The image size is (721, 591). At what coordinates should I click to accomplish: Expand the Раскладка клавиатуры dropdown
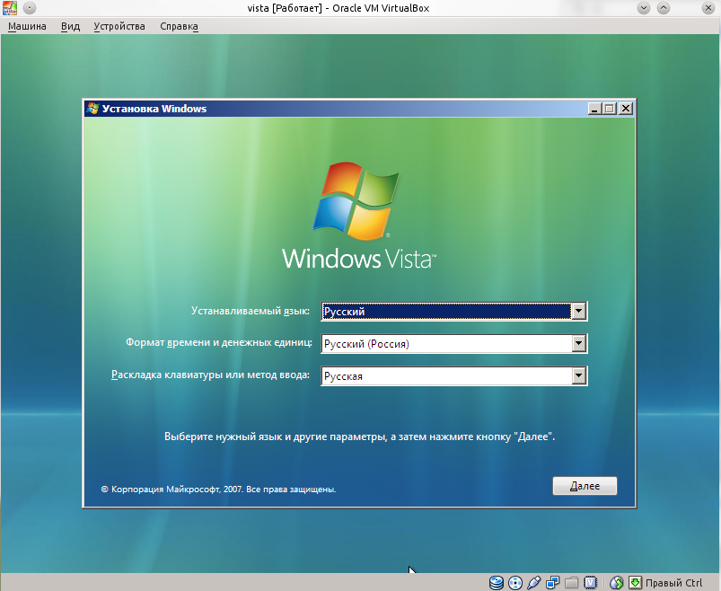point(579,375)
